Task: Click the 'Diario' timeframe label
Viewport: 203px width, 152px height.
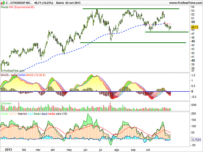Action: 60,3
